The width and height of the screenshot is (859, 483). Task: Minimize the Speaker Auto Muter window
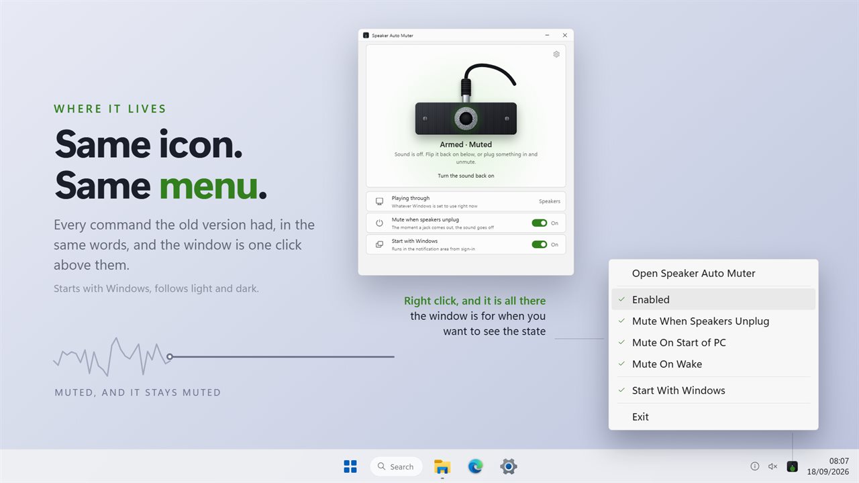coord(548,35)
